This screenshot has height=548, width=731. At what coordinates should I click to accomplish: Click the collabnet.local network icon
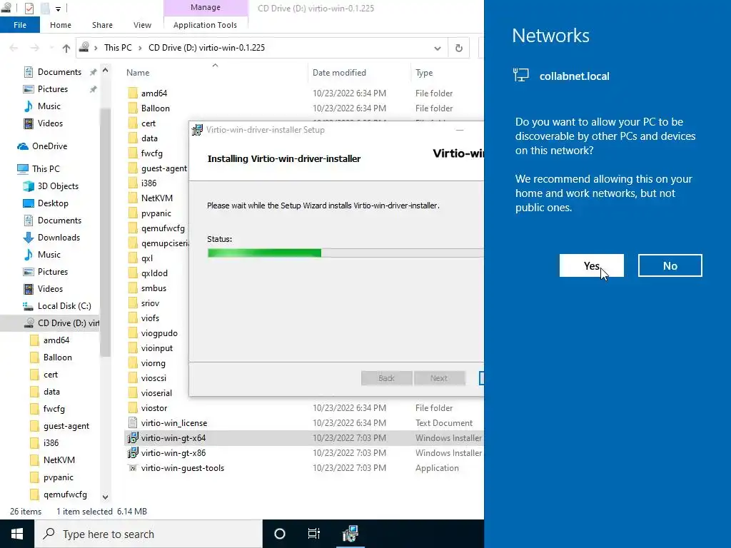(x=520, y=75)
